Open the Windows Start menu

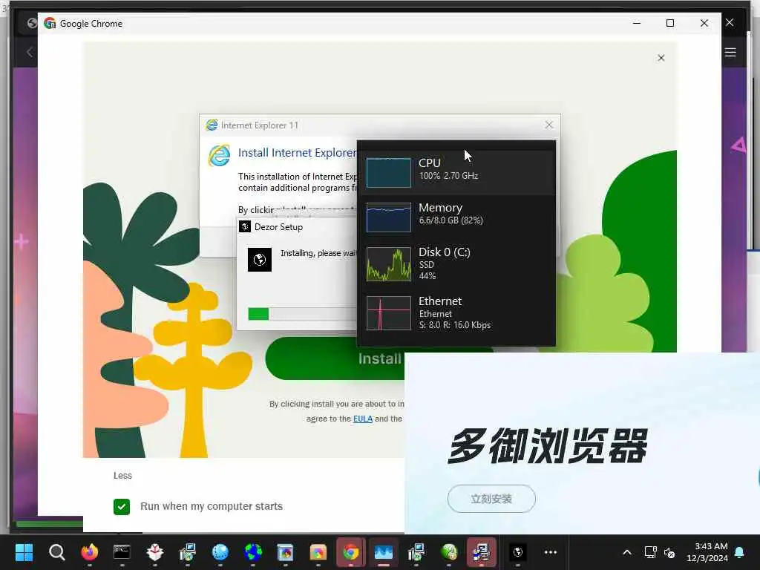[24, 552]
